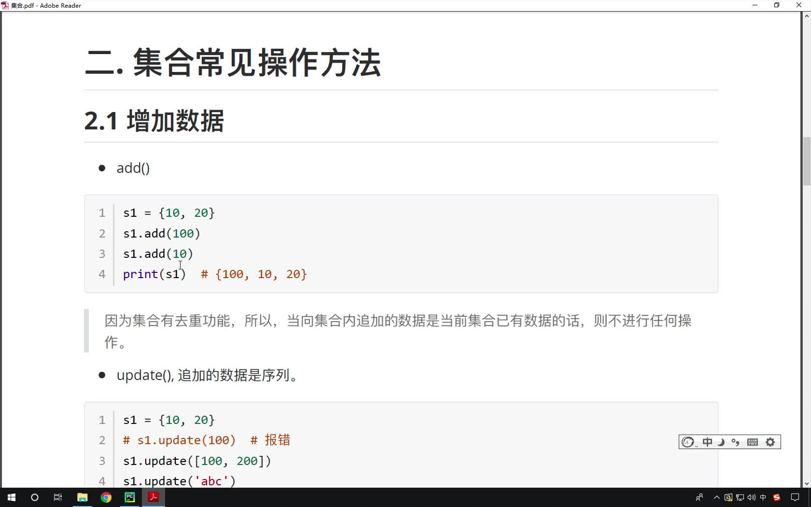811x507 pixels.
Task: Click the Sogou input method logo icon
Action: [x=688, y=442]
